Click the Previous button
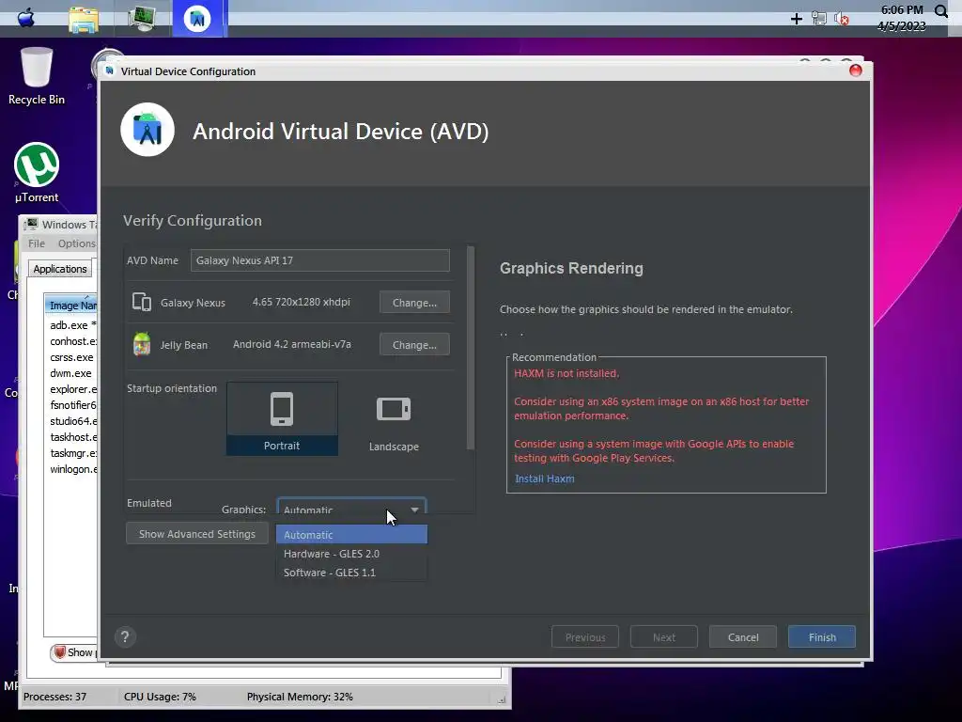 pos(585,636)
